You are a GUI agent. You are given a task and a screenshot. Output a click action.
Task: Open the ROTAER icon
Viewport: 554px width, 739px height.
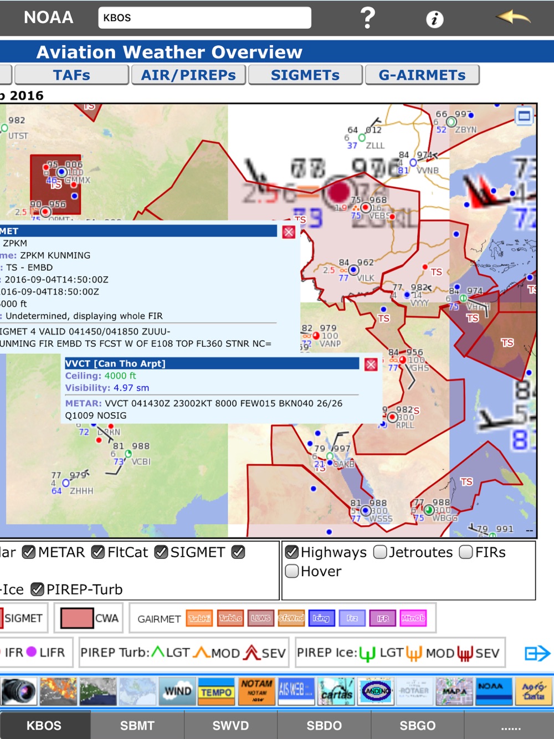point(414,691)
